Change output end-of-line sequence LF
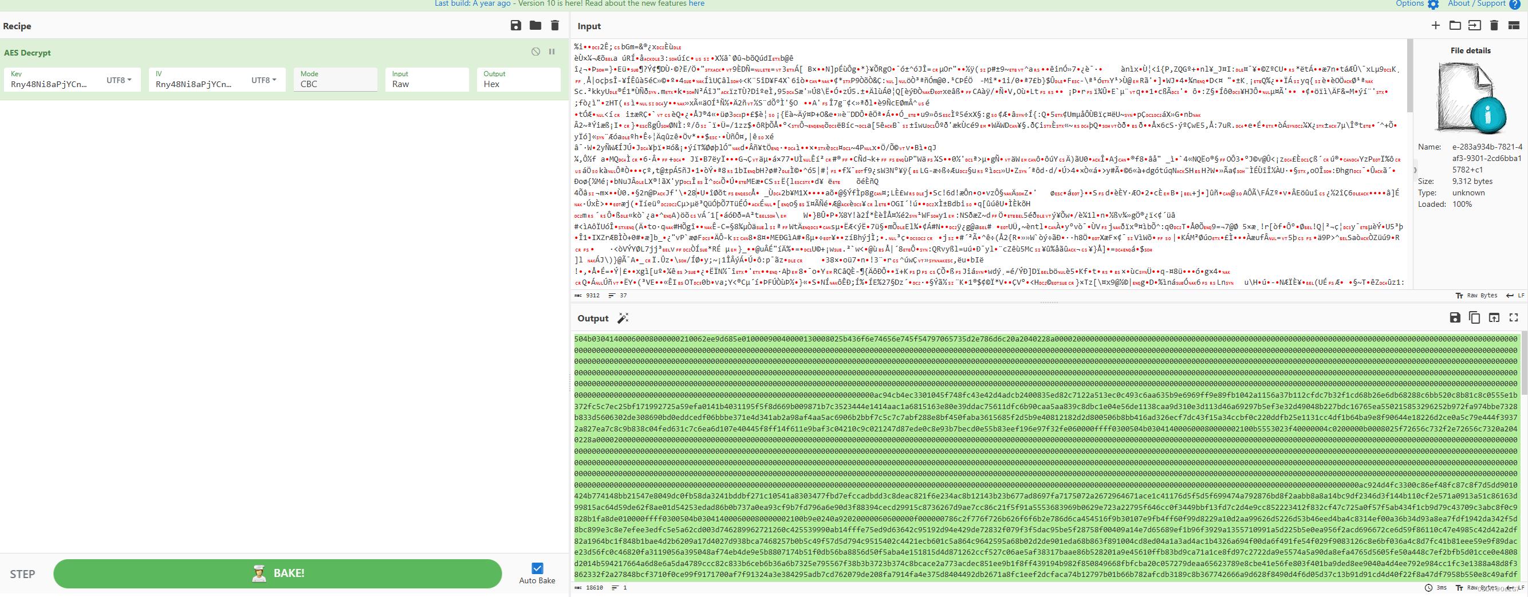The height and width of the screenshot is (597, 1528). click(x=1516, y=587)
